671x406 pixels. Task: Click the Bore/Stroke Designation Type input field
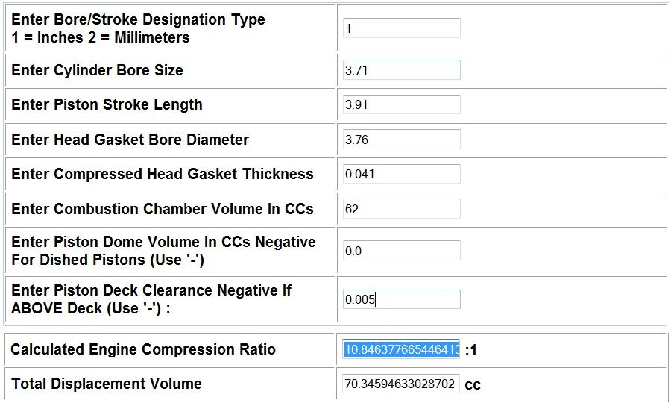[401, 28]
